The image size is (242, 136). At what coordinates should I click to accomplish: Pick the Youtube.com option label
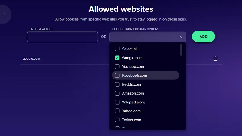133,67
